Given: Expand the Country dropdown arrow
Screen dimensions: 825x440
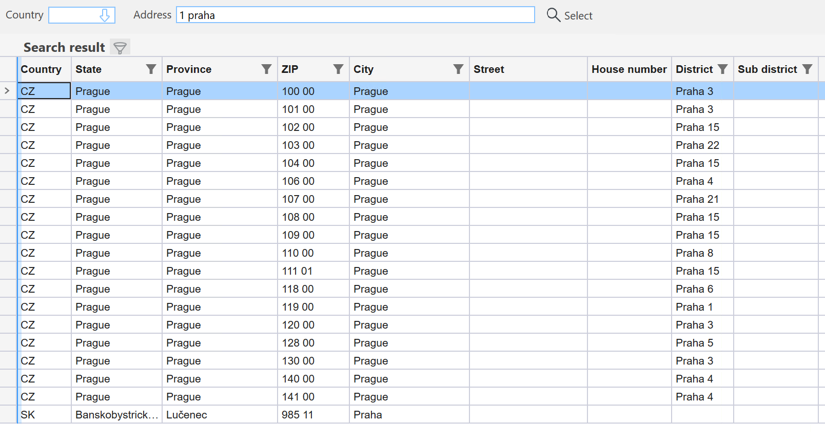Looking at the screenshot, I should (x=105, y=15).
